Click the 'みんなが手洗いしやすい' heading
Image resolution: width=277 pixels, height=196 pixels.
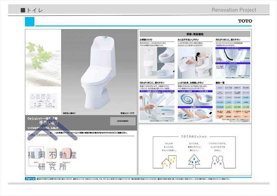tap(188, 40)
